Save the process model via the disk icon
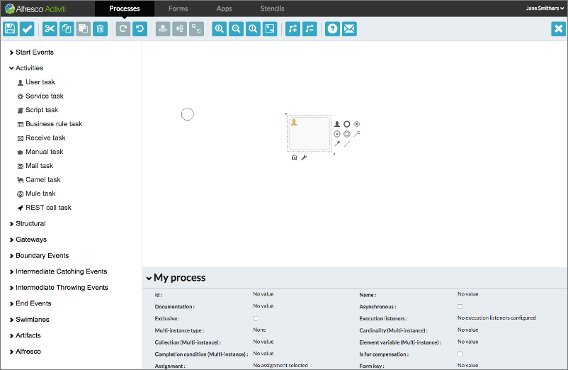Screen dimensions: 568x370 pos(10,29)
